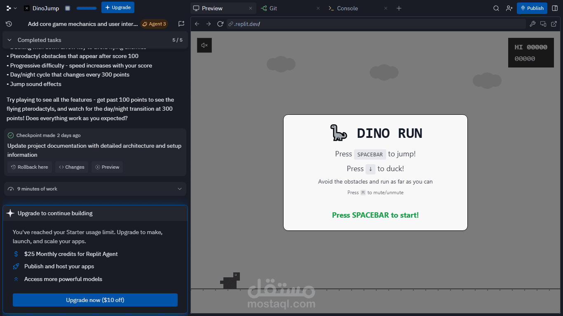Click the preview URL address field
Image resolution: width=563 pixels, height=316 pixels.
point(376,24)
